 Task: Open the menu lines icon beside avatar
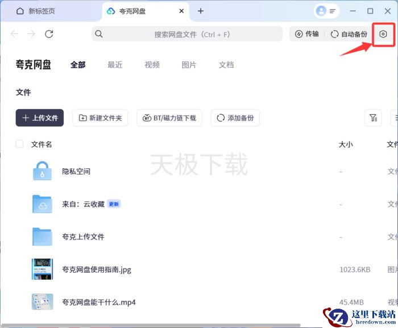coord(332,11)
